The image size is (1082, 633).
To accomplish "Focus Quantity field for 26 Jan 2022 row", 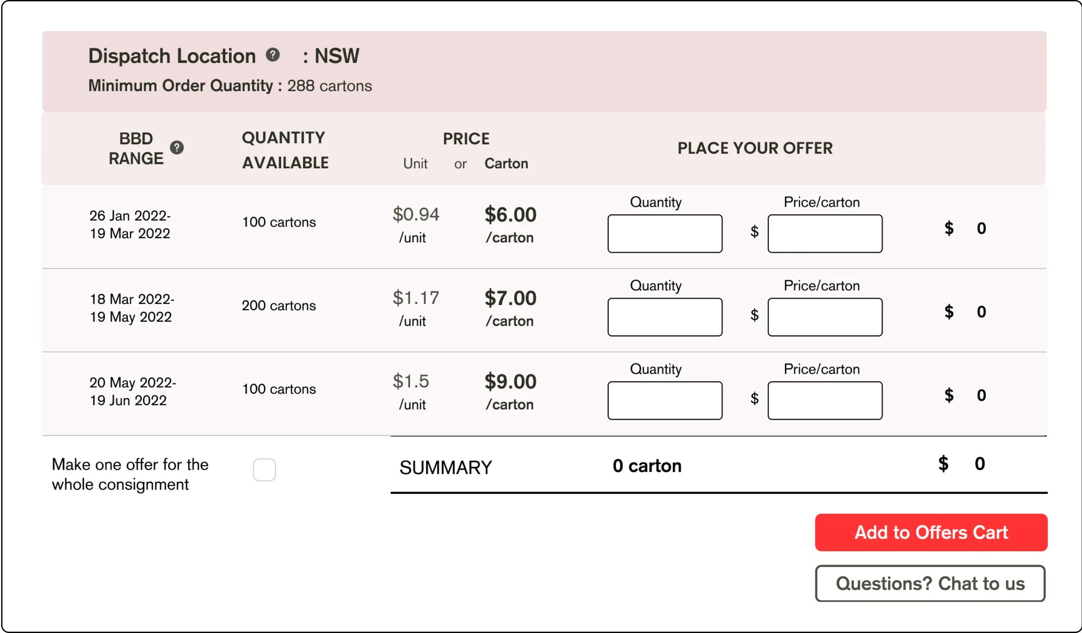I will [665, 233].
